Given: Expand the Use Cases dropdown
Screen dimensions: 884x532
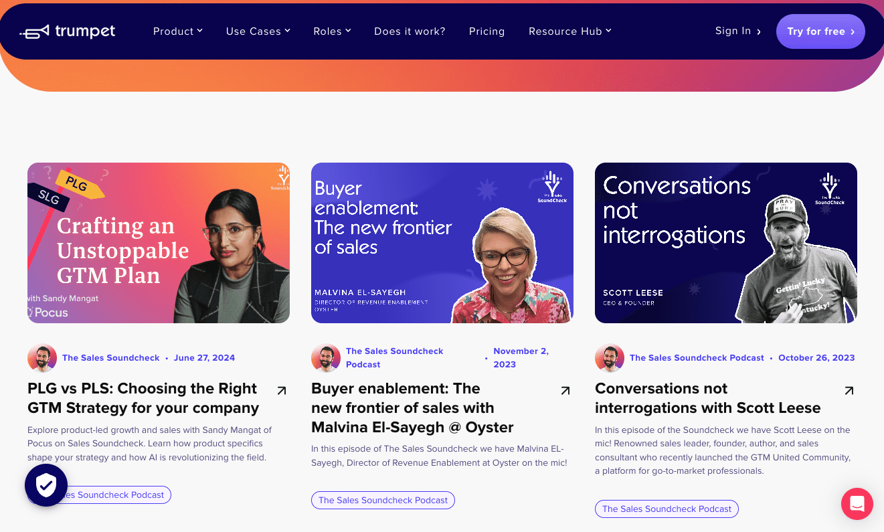Looking at the screenshot, I should click(258, 31).
